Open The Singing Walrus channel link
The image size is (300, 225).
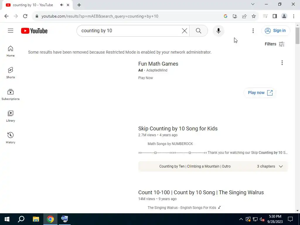(182, 208)
